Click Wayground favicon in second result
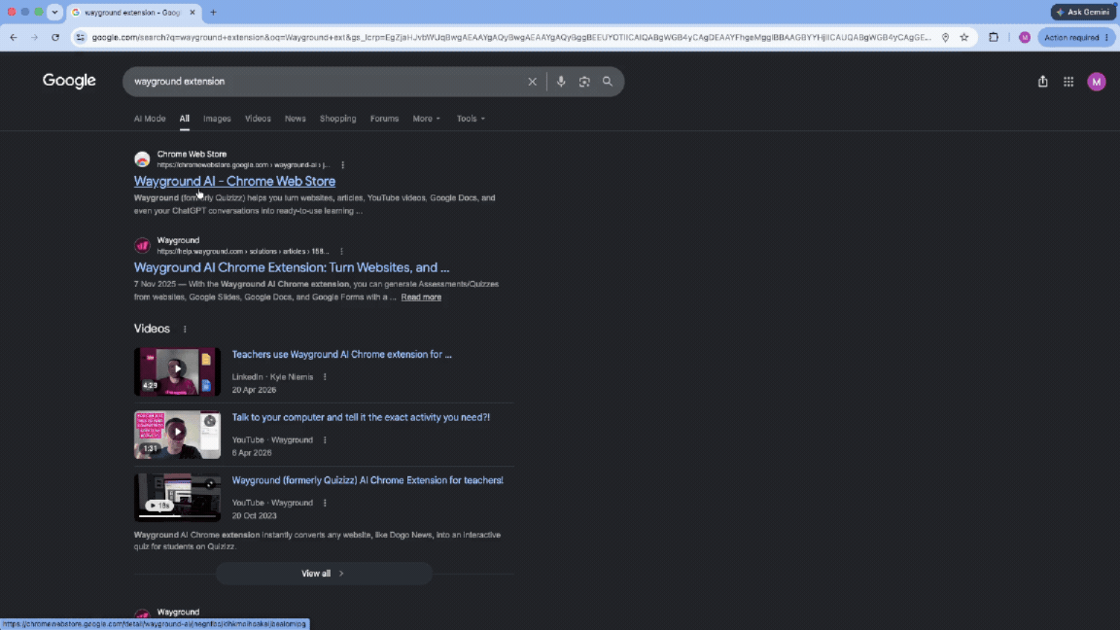This screenshot has width=1120, height=630. [x=142, y=246]
